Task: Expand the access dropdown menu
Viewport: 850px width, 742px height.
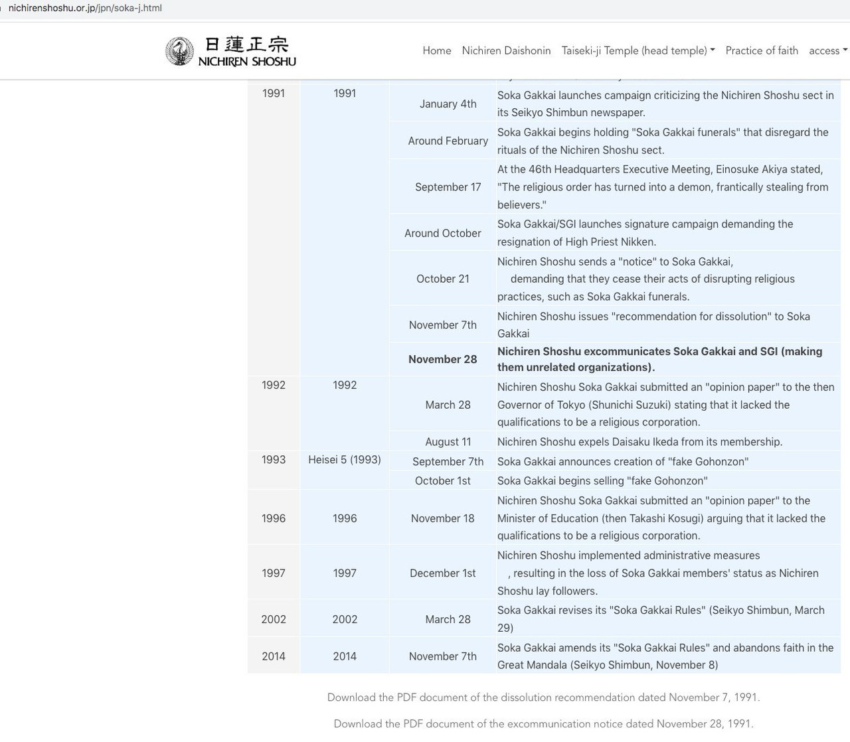Action: pyautogui.click(x=828, y=50)
